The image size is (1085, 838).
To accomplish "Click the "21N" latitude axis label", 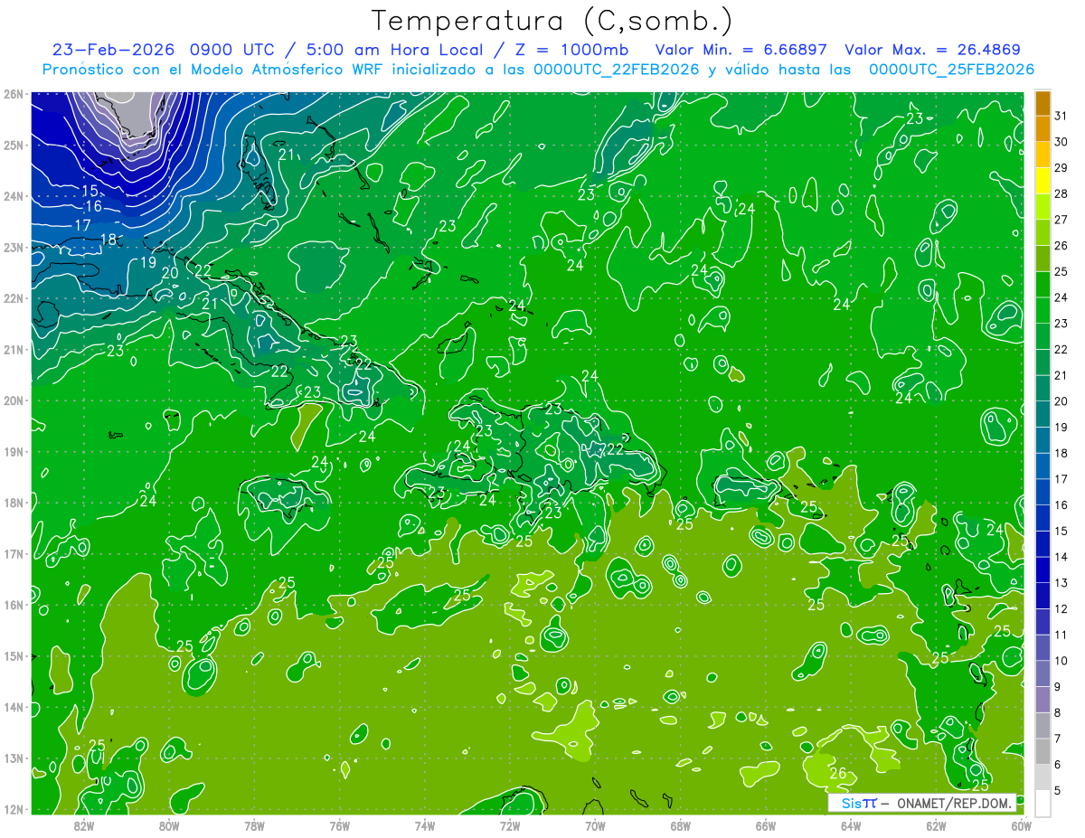I will [13, 349].
